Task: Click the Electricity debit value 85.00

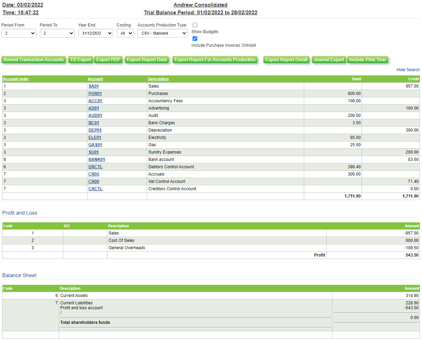Action: 356,138
